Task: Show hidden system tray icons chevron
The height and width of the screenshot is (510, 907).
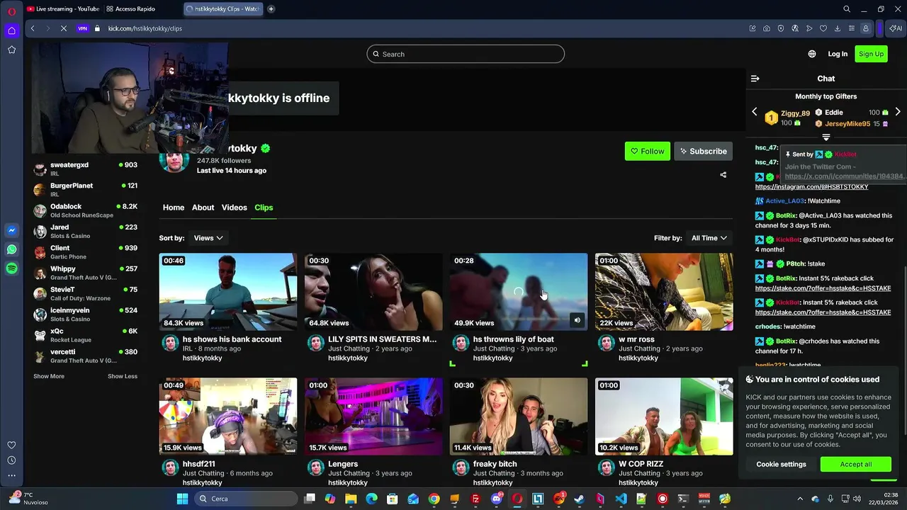Action: pos(800,499)
